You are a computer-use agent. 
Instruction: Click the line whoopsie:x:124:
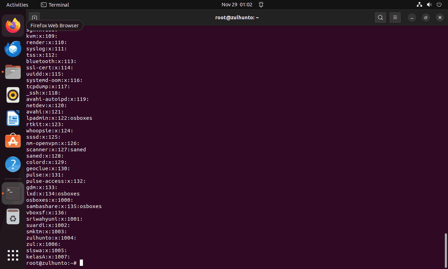coord(50,131)
